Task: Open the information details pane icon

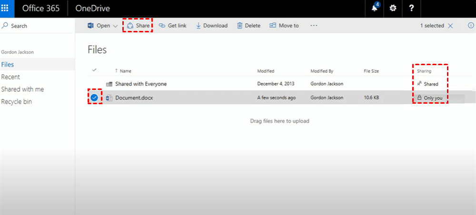Action: click(471, 26)
